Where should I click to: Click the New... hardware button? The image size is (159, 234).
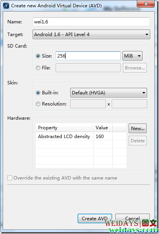[137, 129]
